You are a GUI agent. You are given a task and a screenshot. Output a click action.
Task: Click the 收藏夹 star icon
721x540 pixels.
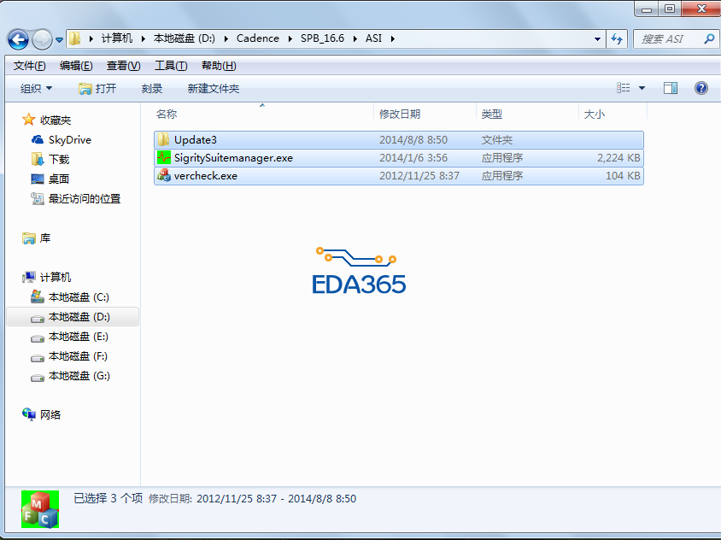28,120
